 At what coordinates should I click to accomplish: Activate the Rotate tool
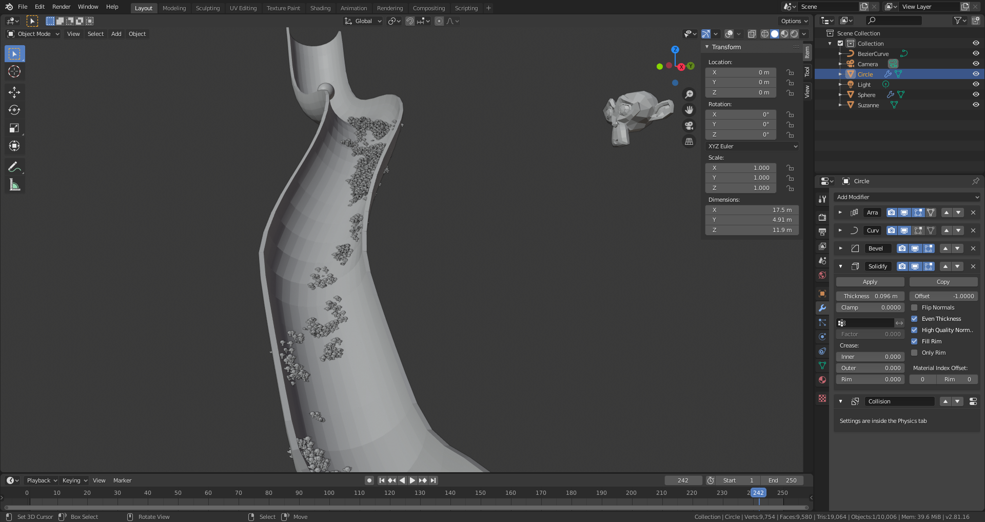14,110
